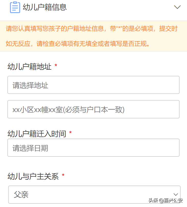The image size is (187, 207).
Task: Open the 幼儿与户主关系 dropdown showing 父亲
Action: click(93, 194)
